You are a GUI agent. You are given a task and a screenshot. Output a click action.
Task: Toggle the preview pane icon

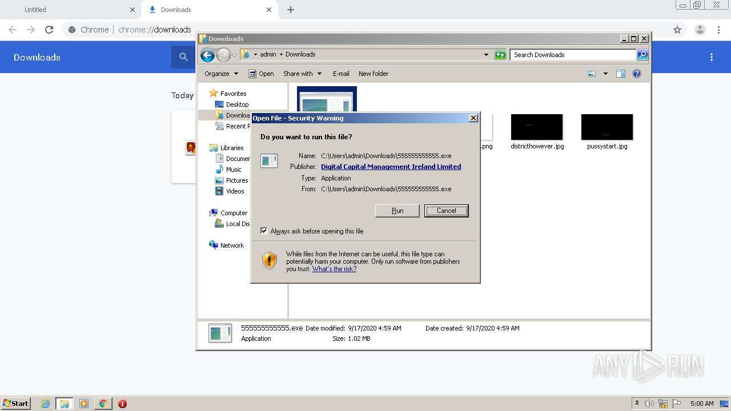point(621,74)
